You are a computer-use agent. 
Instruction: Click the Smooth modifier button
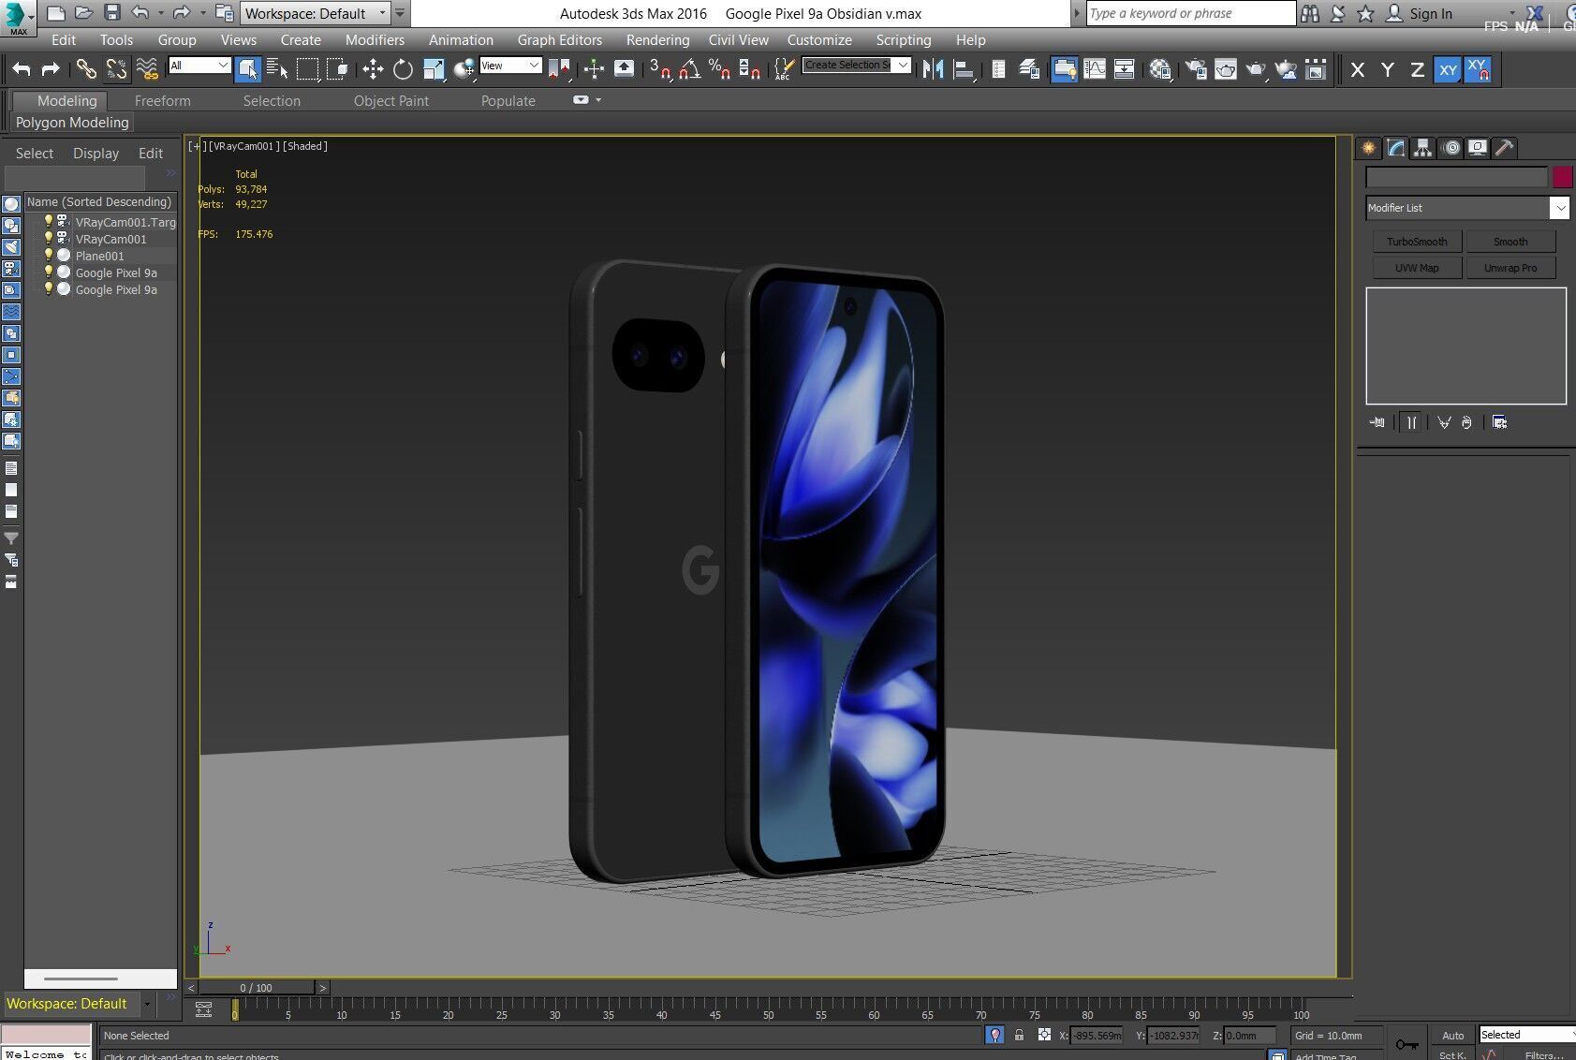coord(1510,242)
